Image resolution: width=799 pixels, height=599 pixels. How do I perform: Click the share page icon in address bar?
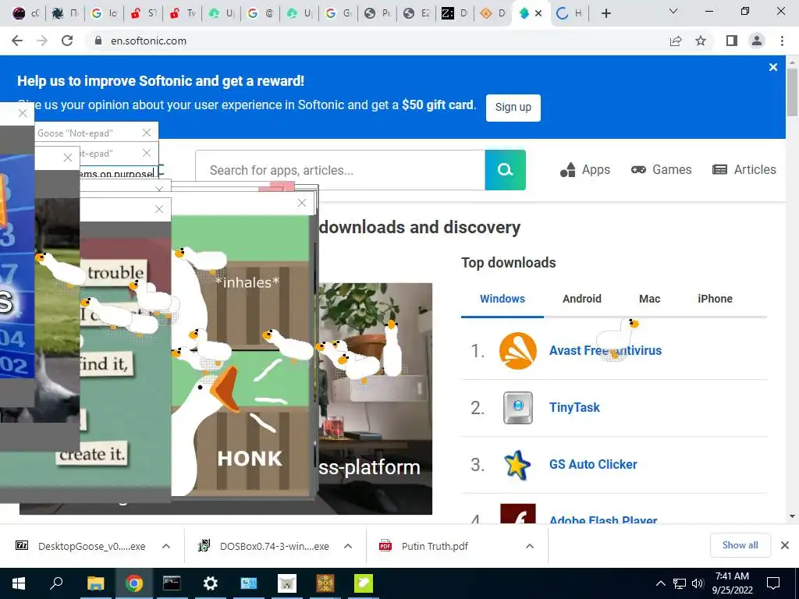(676, 41)
